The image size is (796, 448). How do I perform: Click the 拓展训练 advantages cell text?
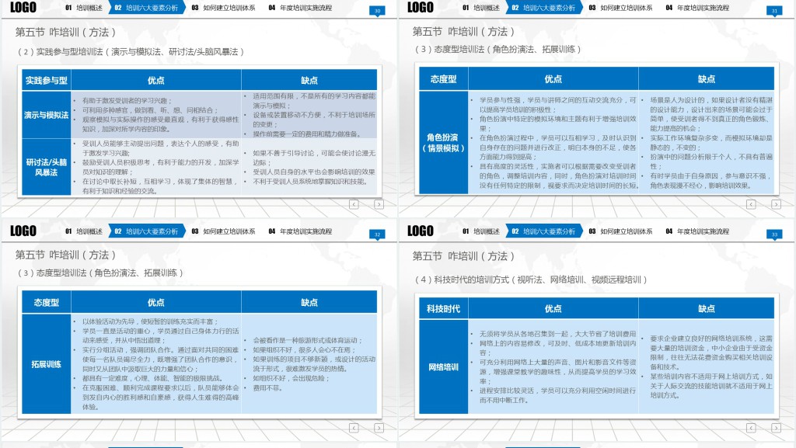tap(156, 364)
